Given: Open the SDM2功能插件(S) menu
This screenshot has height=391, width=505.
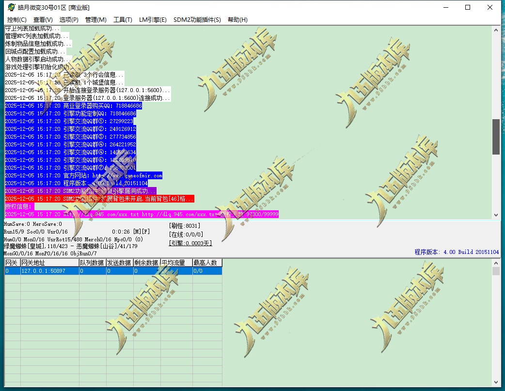Looking at the screenshot, I should (197, 20).
